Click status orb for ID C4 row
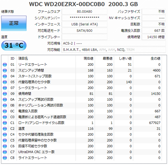This screenshot has width=168, height=165. pyautogui.click(x=5, y=135)
